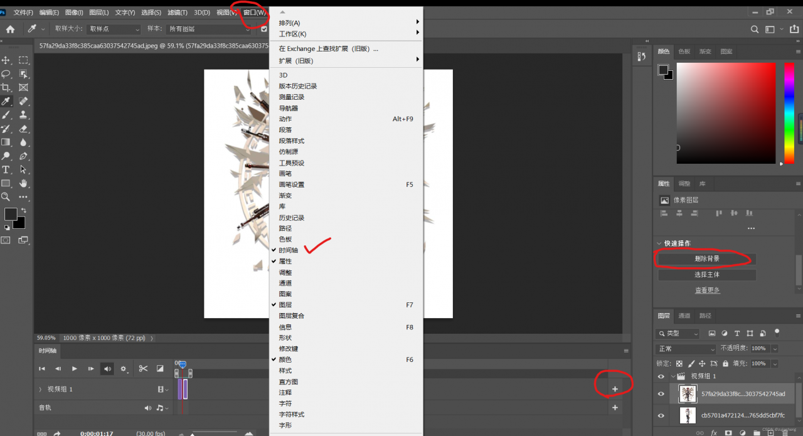Screen dimensions: 803x436
Task: Select the Rectangle shape tool
Action: point(6,183)
